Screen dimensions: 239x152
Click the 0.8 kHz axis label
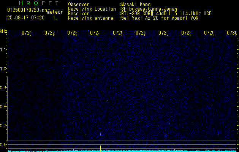point(3,106)
